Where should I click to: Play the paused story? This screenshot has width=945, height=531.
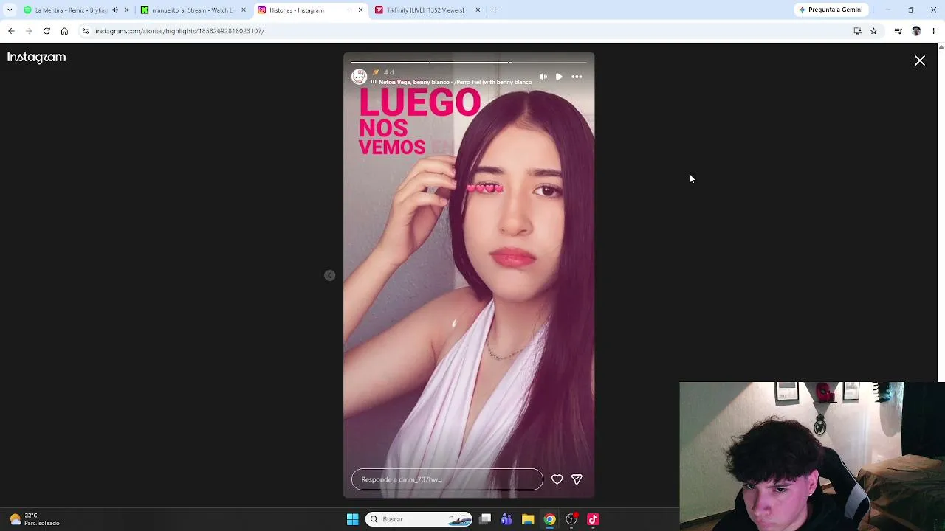pyautogui.click(x=559, y=77)
